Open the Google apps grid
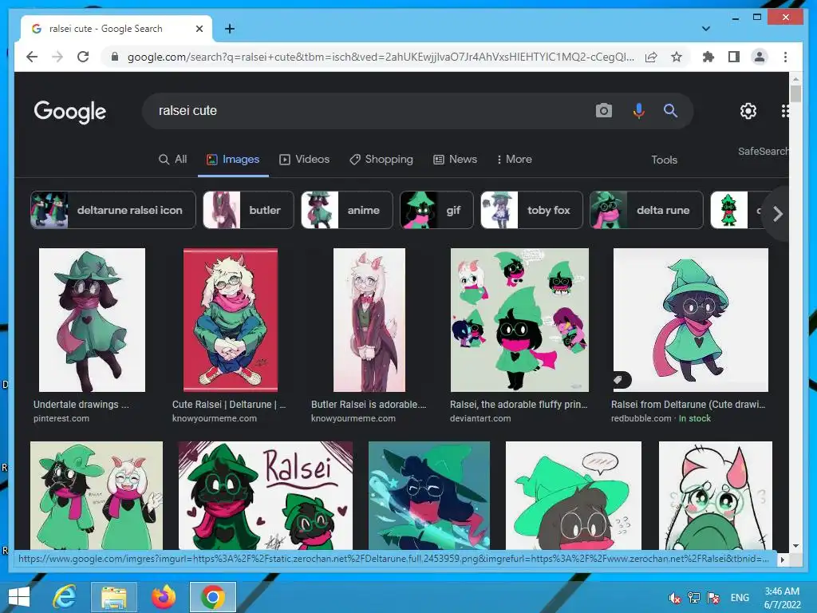The width and height of the screenshot is (817, 613). click(x=785, y=110)
